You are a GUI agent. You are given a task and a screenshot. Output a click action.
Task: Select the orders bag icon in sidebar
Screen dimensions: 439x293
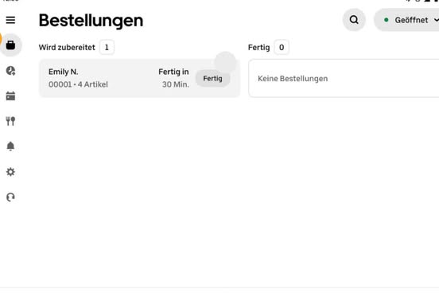(x=10, y=45)
